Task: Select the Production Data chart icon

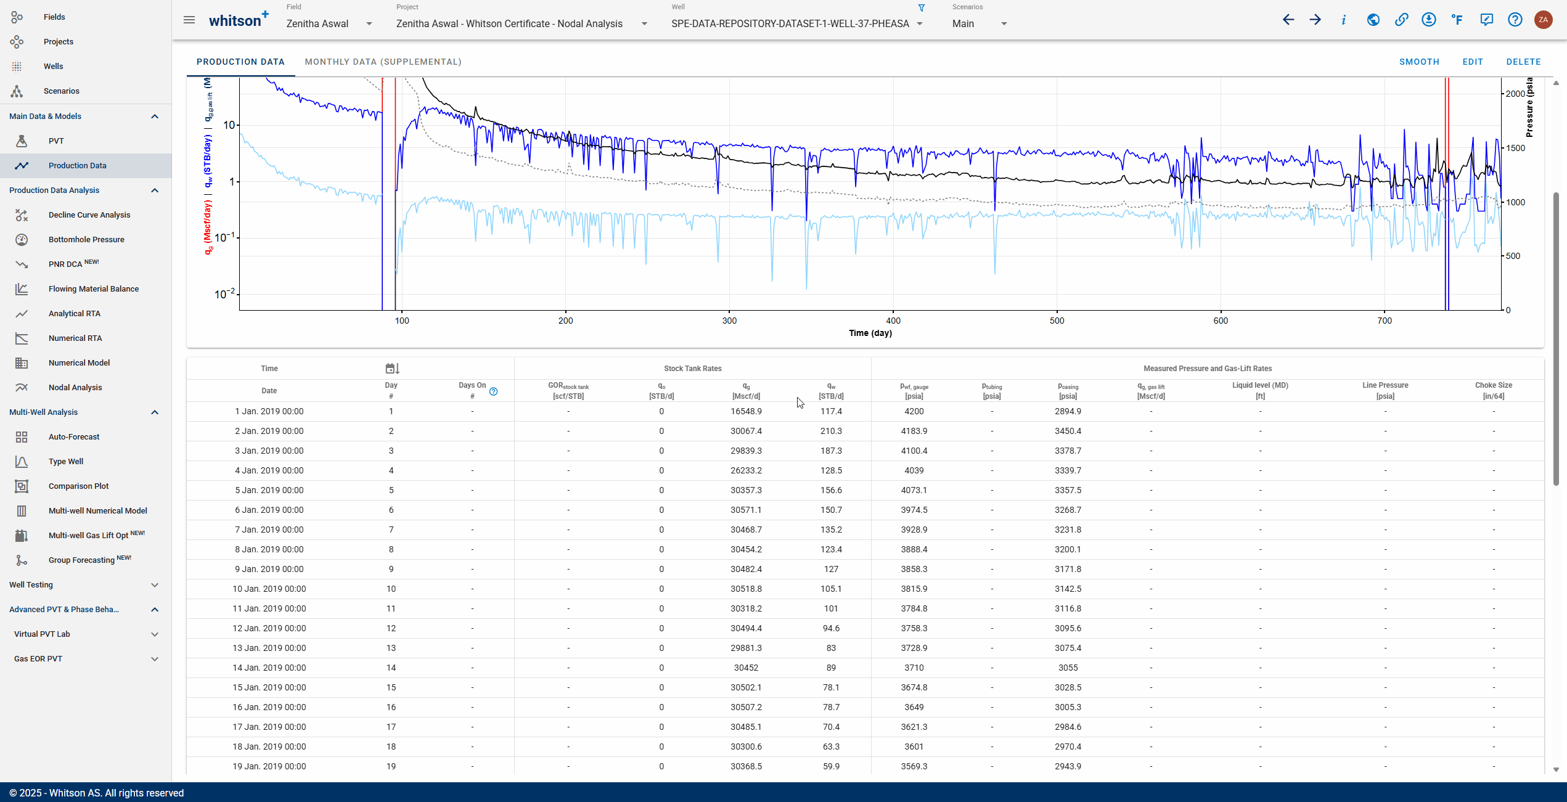Action: (x=22, y=165)
